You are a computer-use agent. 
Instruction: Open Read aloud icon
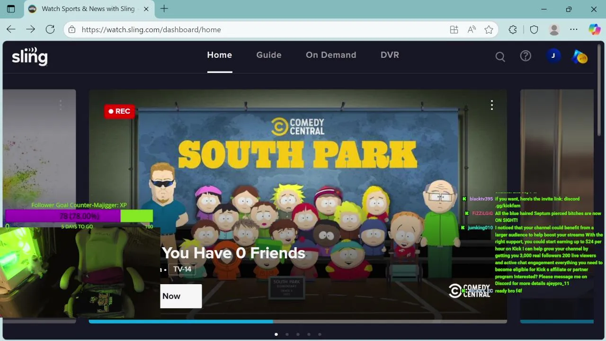coord(472,29)
